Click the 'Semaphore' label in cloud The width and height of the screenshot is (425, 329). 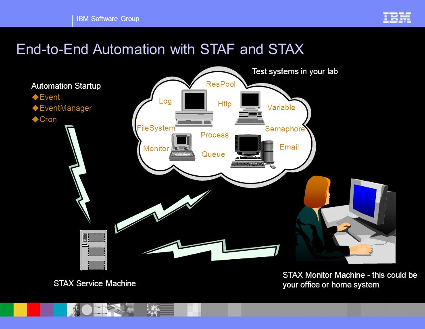click(x=285, y=129)
